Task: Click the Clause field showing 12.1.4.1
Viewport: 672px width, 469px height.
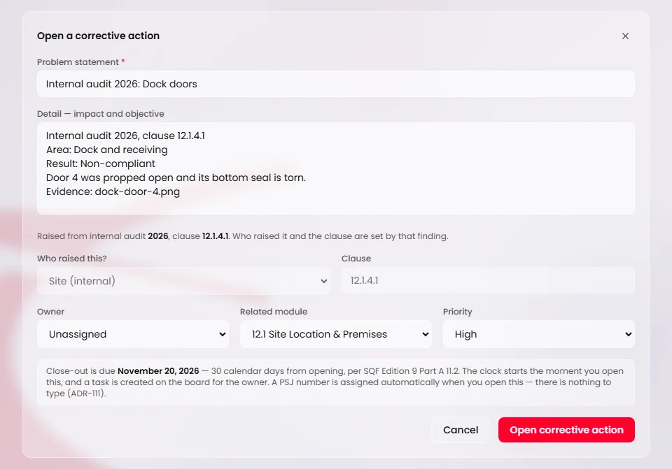Action: point(488,280)
